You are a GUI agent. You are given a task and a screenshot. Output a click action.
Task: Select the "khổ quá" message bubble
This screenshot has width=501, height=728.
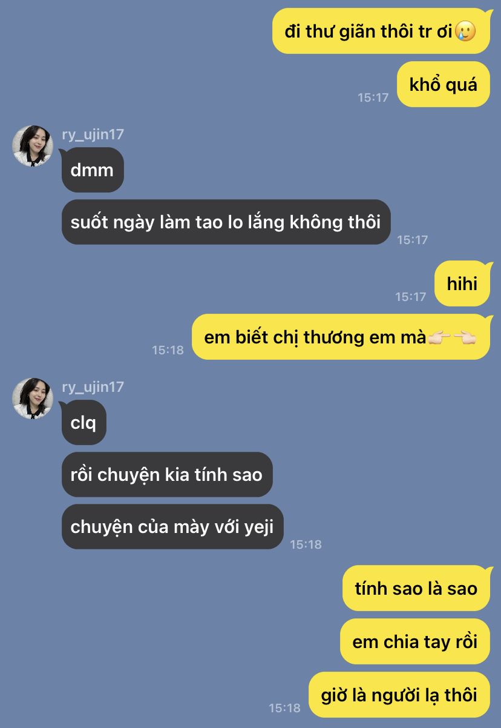coord(443,84)
